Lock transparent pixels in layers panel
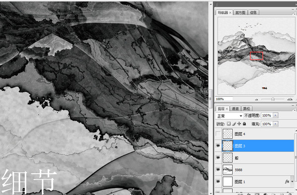 point(229,124)
